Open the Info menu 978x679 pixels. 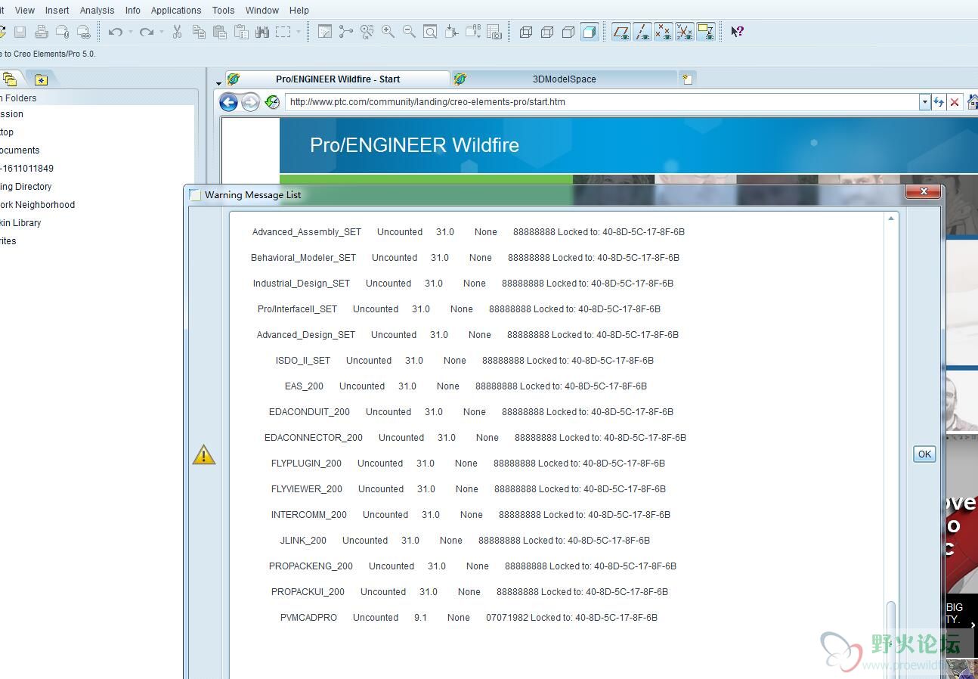coord(133,10)
